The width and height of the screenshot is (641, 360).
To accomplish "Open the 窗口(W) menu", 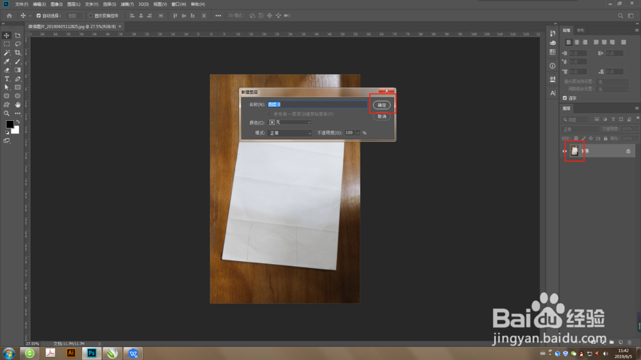I will point(179,4).
